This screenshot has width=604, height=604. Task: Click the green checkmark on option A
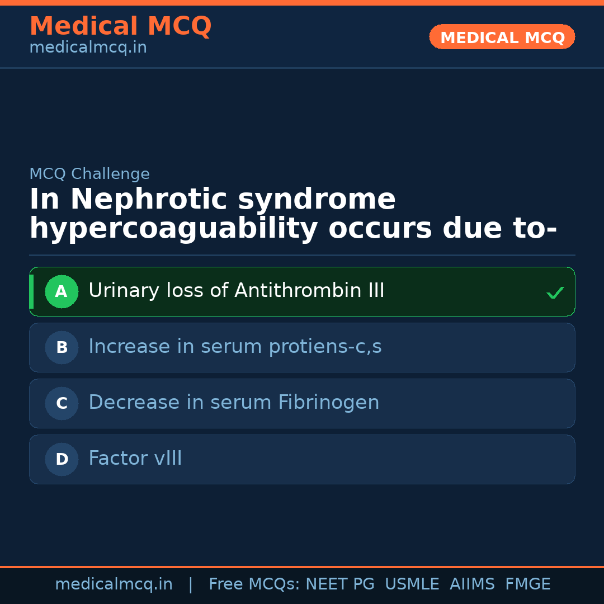[555, 292]
